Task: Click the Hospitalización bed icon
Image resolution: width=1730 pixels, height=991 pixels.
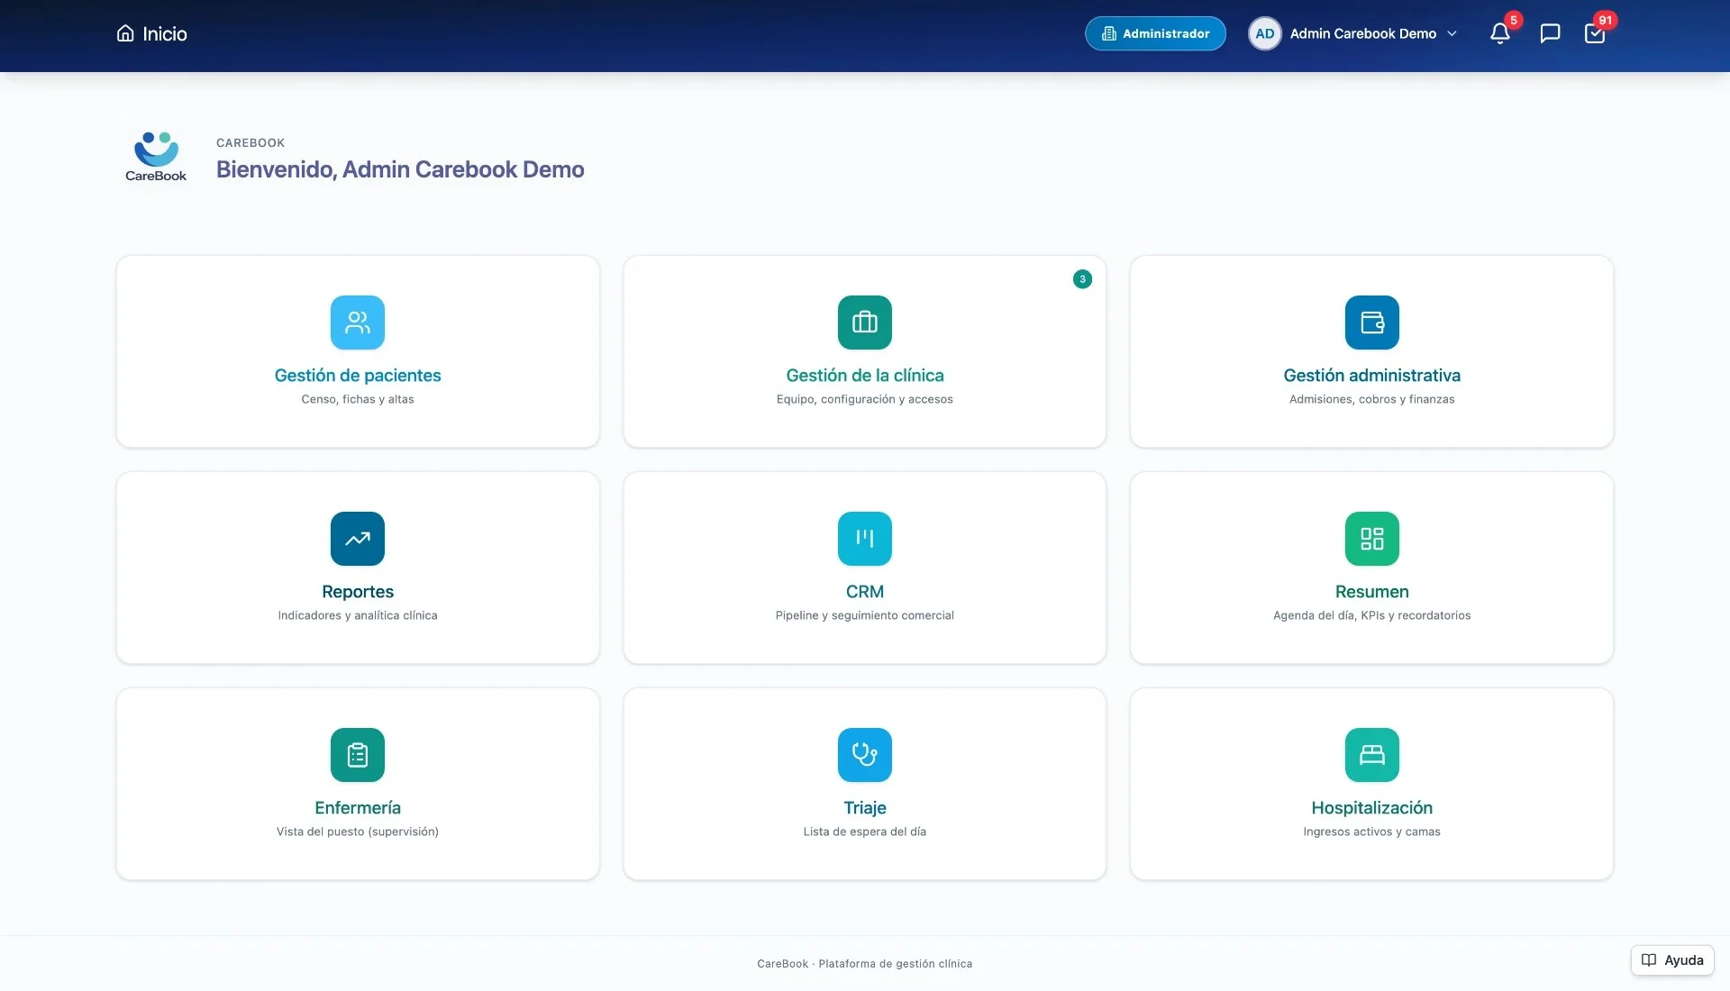Action: point(1372,755)
